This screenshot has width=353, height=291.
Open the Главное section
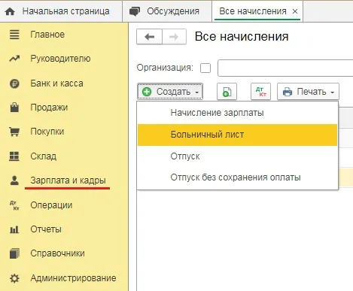(x=47, y=35)
